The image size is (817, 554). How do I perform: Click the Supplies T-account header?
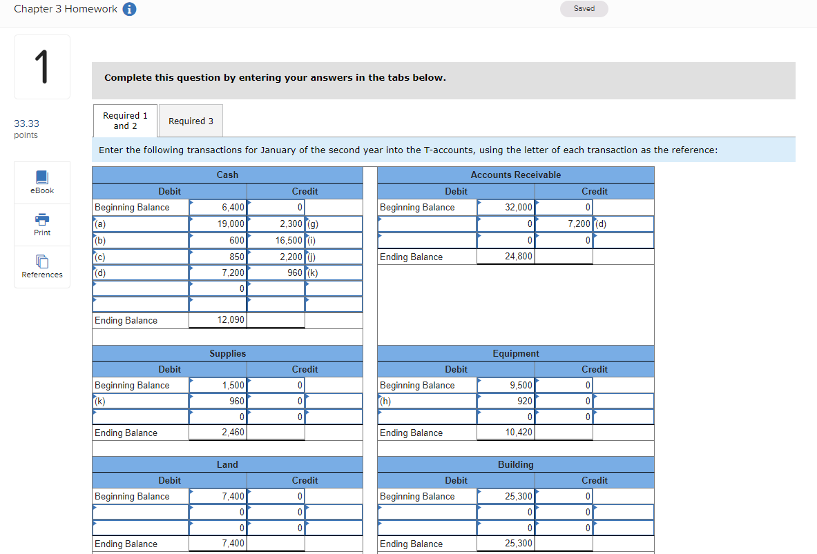(227, 353)
